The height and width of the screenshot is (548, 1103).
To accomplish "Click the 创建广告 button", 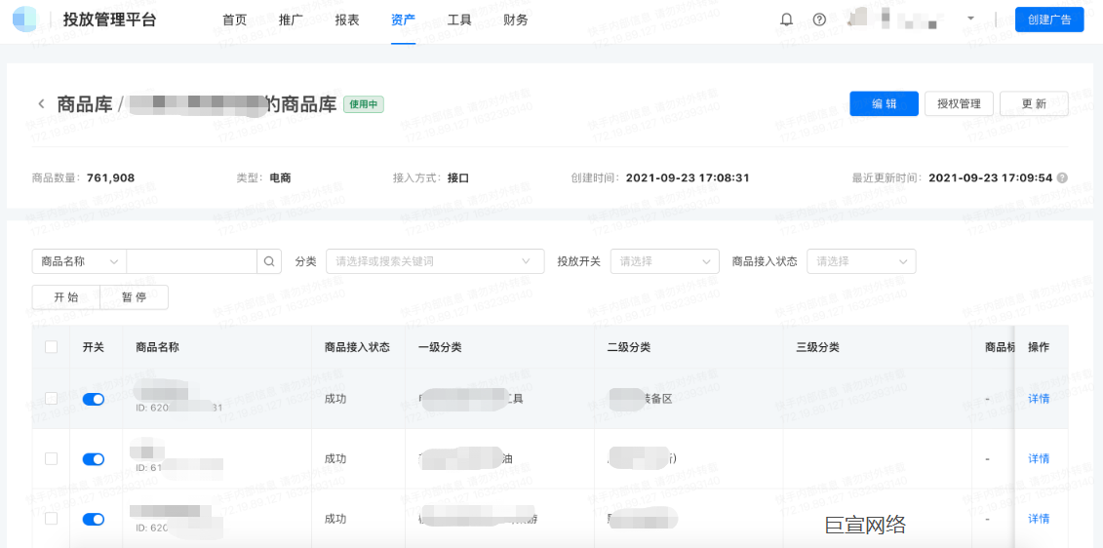I will pos(1049,20).
